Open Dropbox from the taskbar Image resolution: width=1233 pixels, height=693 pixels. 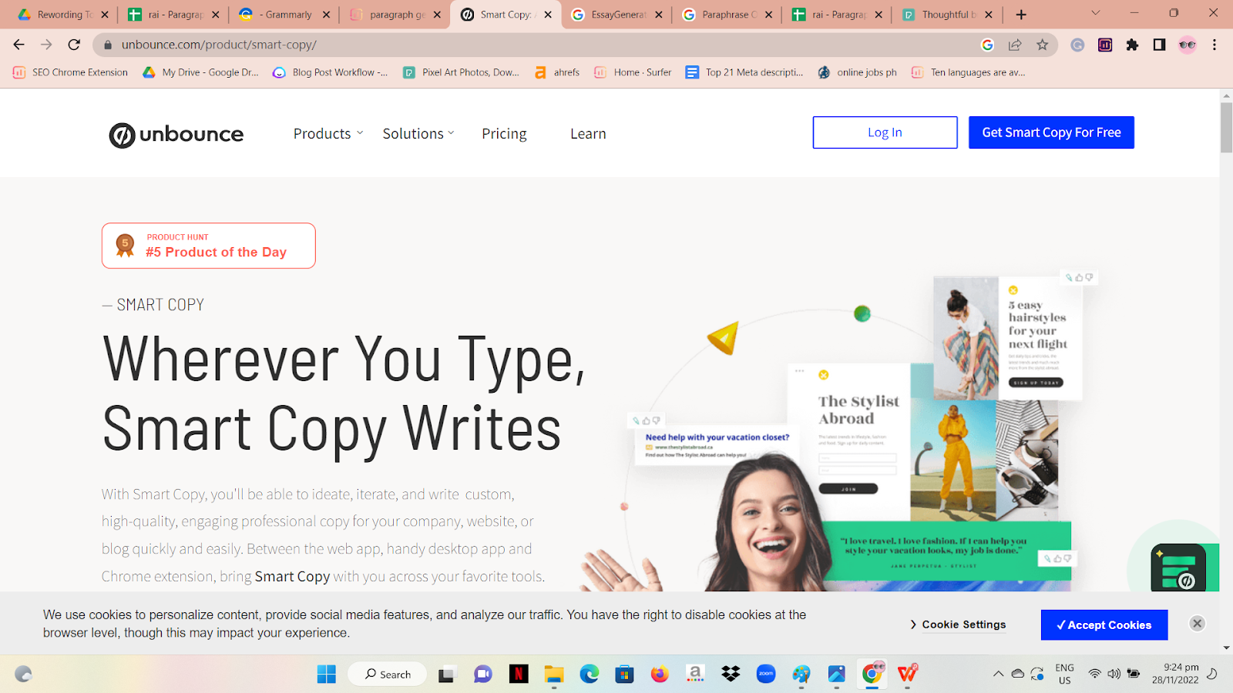coord(731,675)
